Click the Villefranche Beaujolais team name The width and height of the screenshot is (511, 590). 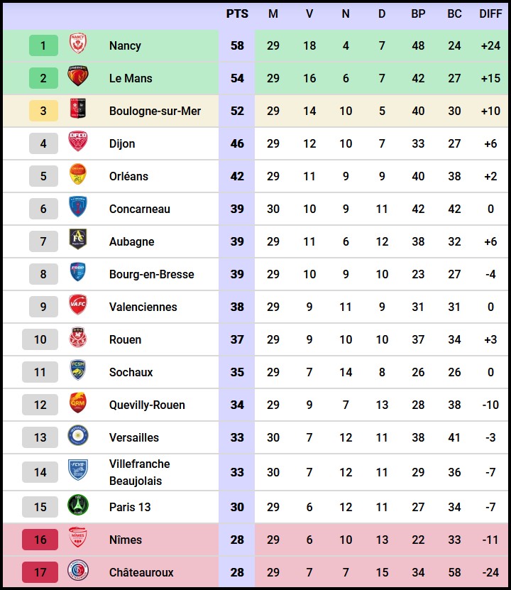pos(140,472)
